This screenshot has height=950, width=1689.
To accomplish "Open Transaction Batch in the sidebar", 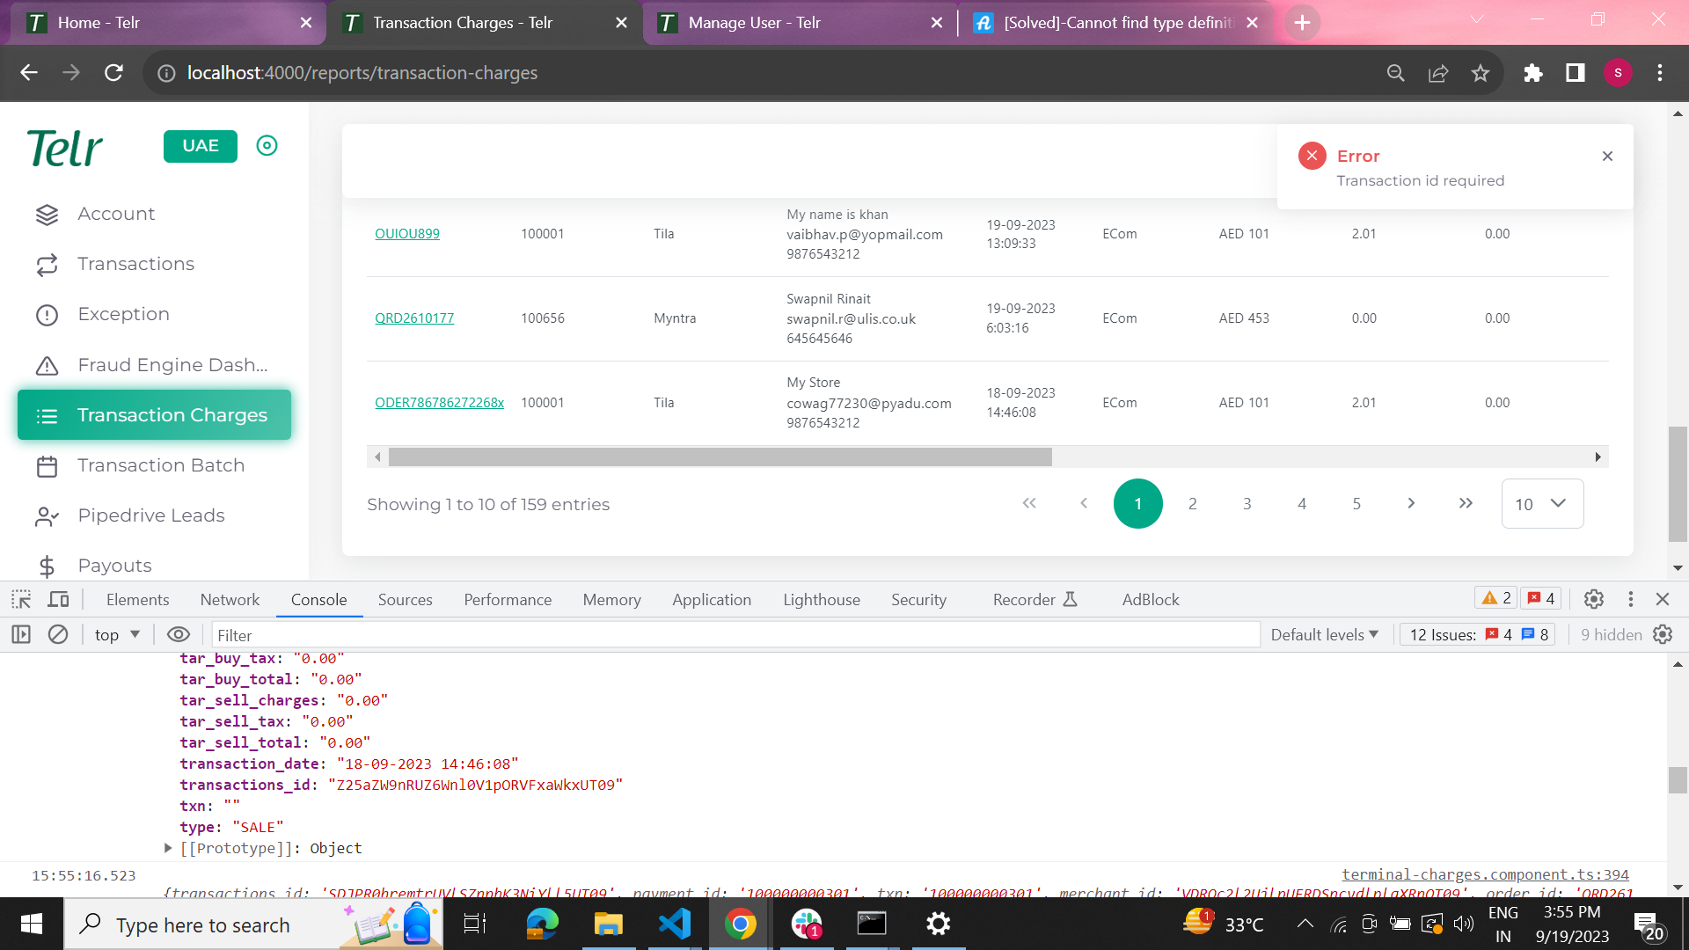I will pyautogui.click(x=161, y=465).
